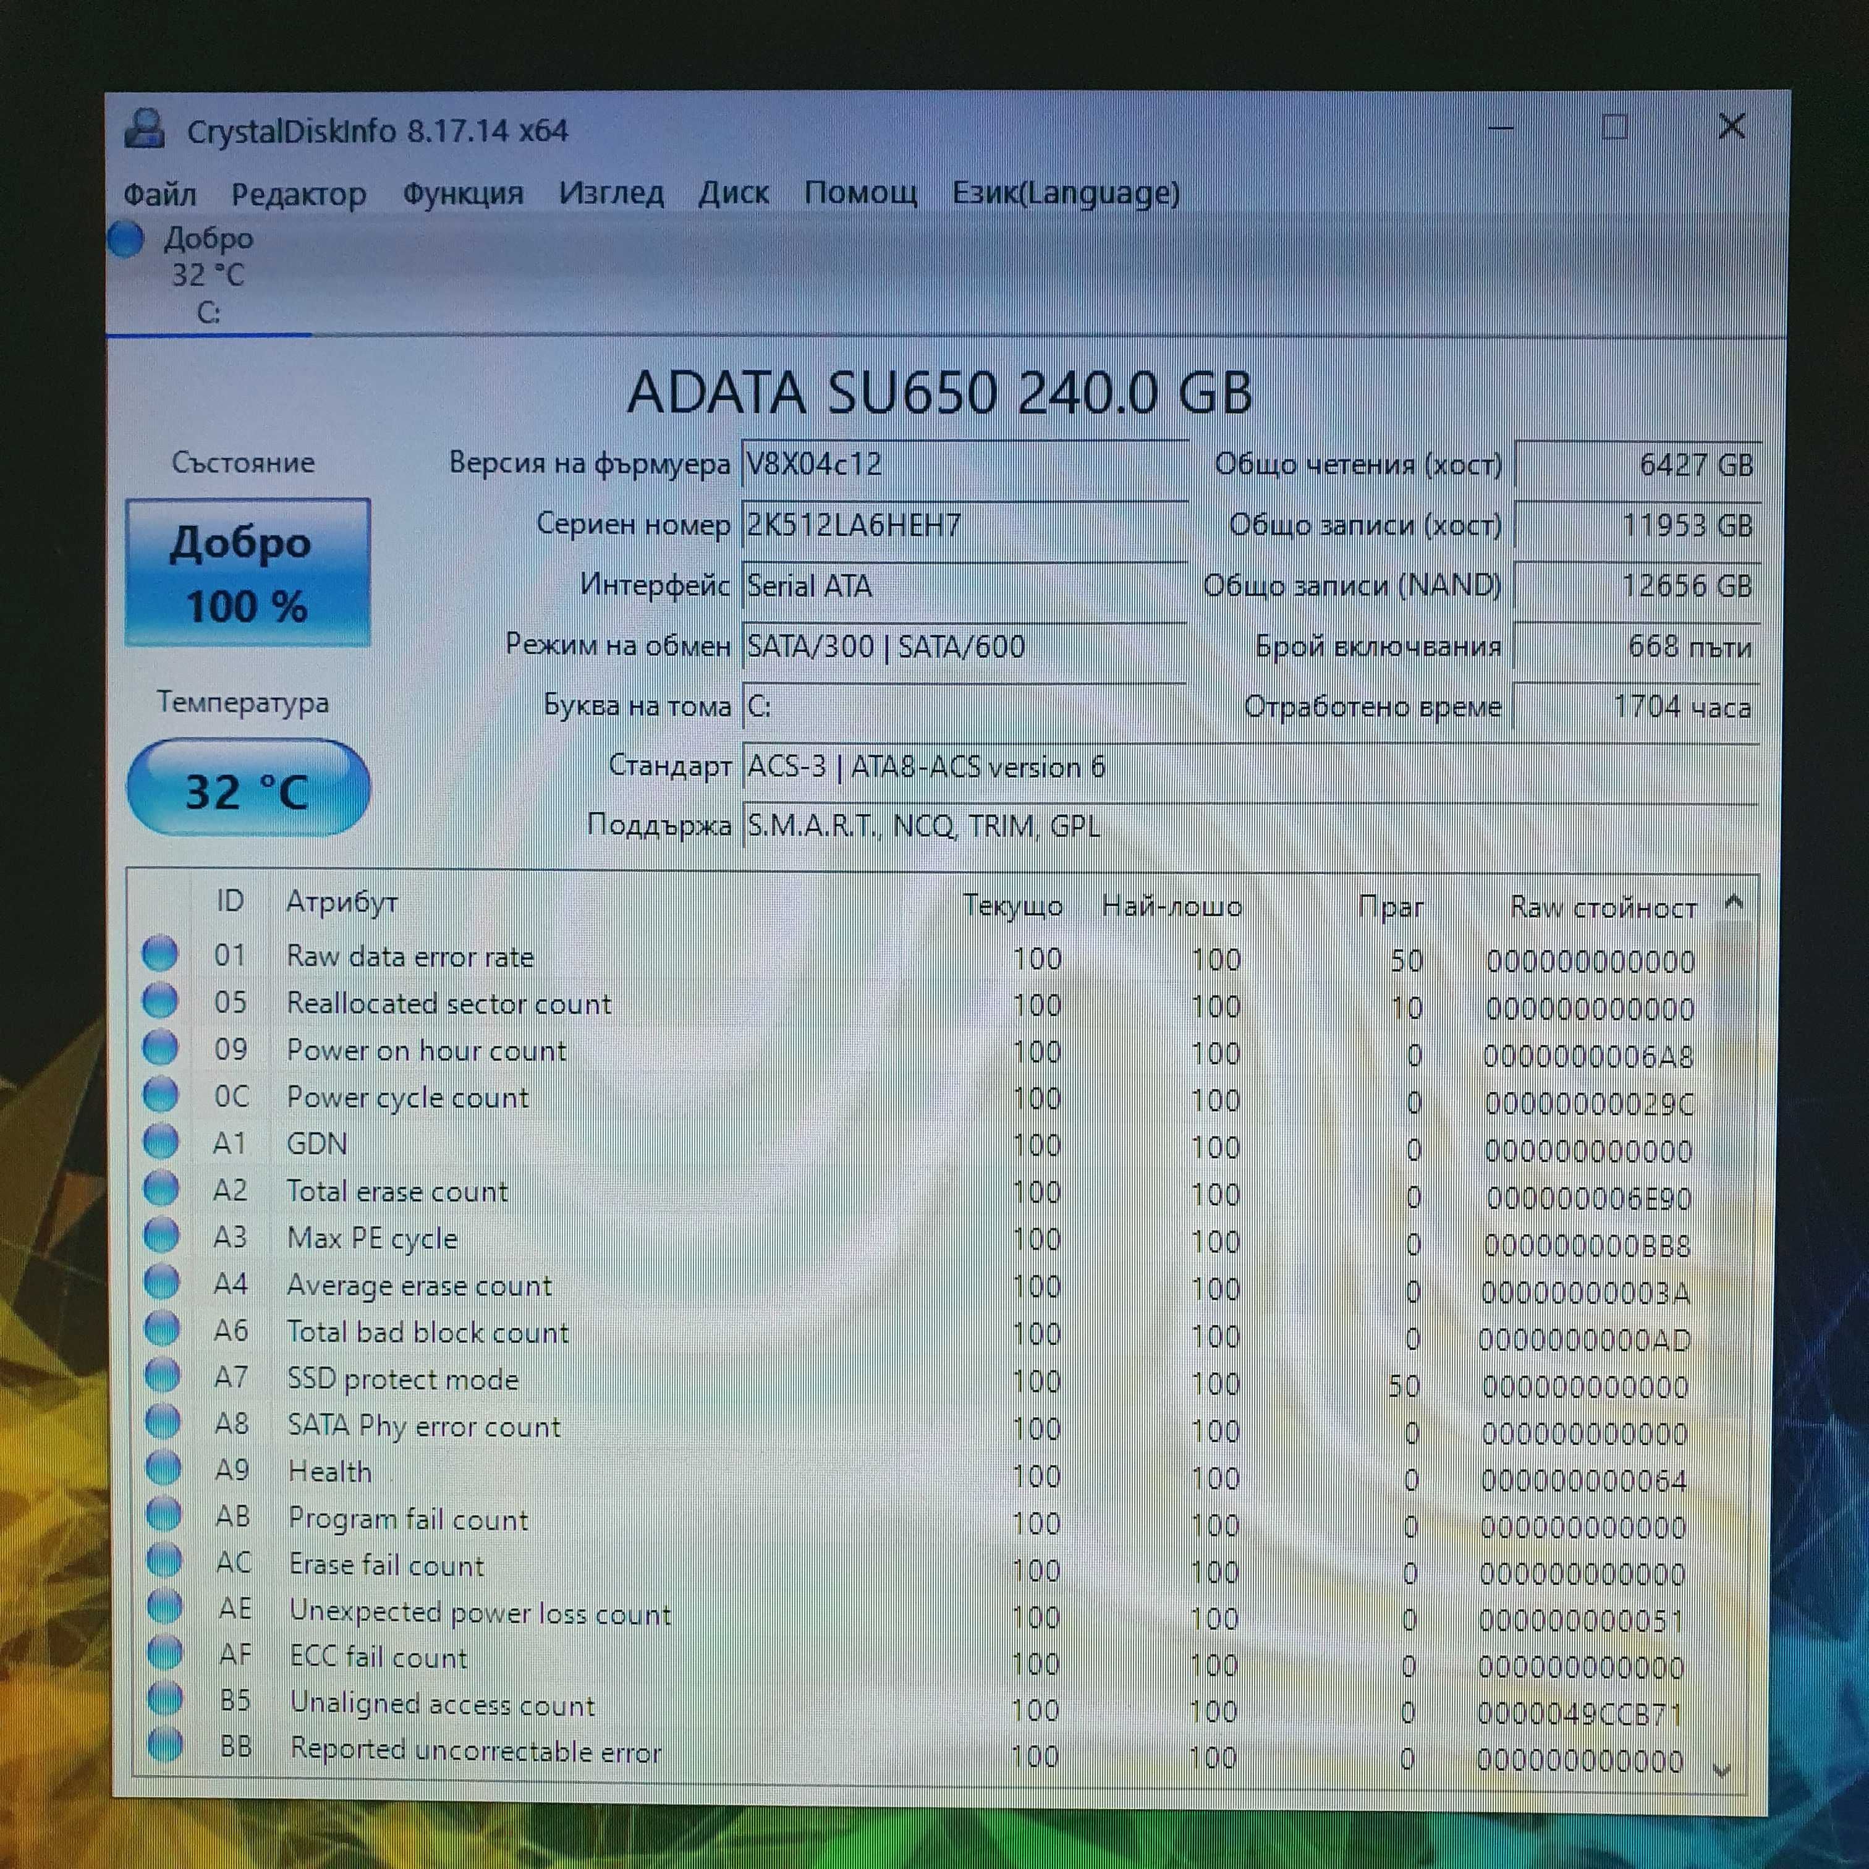Viewport: 1869px width, 1869px height.
Task: Click the Добро 100 % health status button
Action: coord(248,573)
